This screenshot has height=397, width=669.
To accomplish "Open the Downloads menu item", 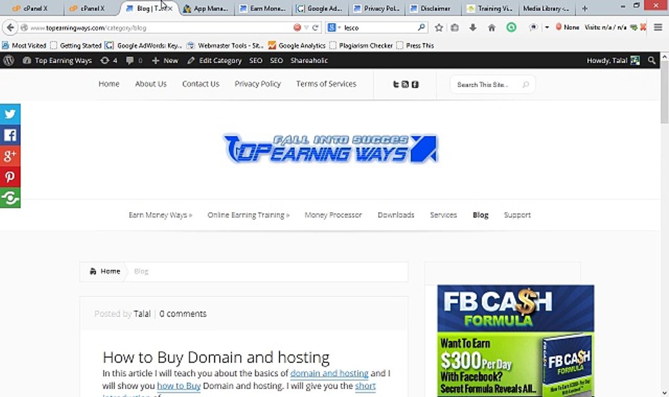I will pyautogui.click(x=396, y=215).
